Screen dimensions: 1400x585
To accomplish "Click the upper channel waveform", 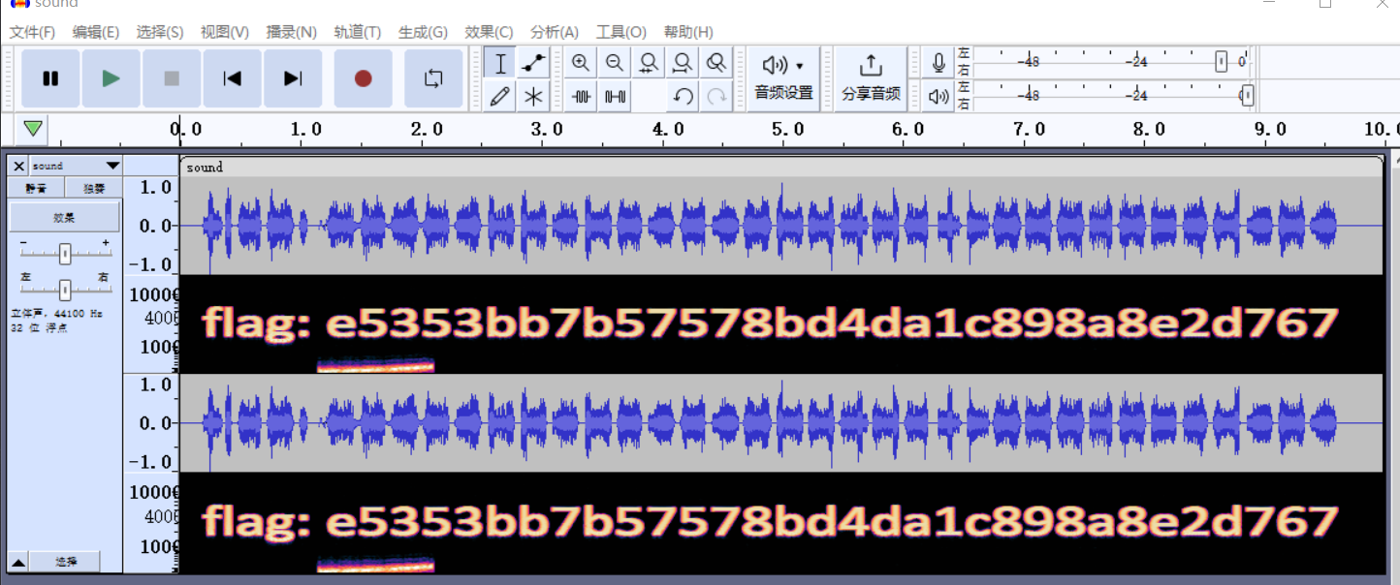I will click(x=781, y=226).
